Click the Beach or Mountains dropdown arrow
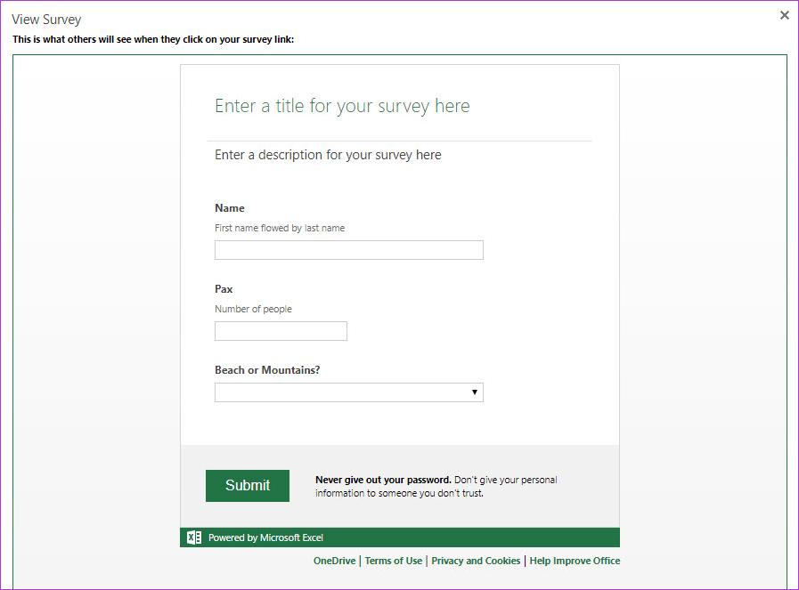 click(x=475, y=392)
